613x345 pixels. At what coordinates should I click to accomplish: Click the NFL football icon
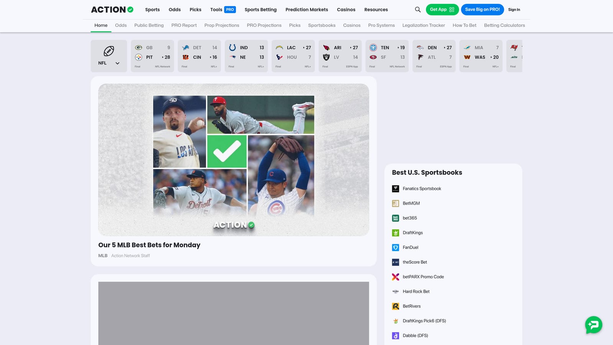pyautogui.click(x=109, y=51)
